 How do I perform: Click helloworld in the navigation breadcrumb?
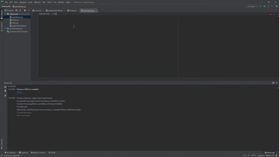coord(6,7)
